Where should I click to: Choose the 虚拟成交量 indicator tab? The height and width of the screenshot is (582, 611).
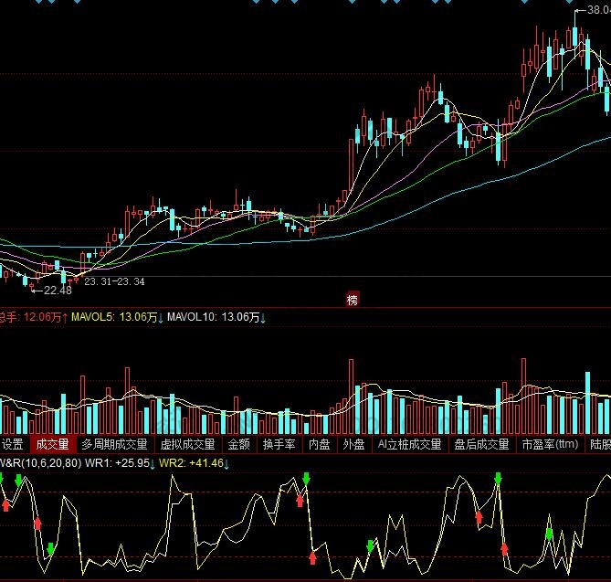tap(187, 445)
